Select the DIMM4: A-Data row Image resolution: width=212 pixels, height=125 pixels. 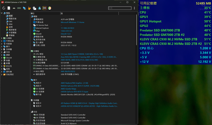(x=75, y=69)
